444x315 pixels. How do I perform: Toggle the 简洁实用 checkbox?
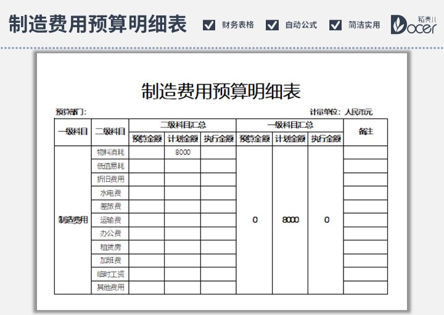335,25
